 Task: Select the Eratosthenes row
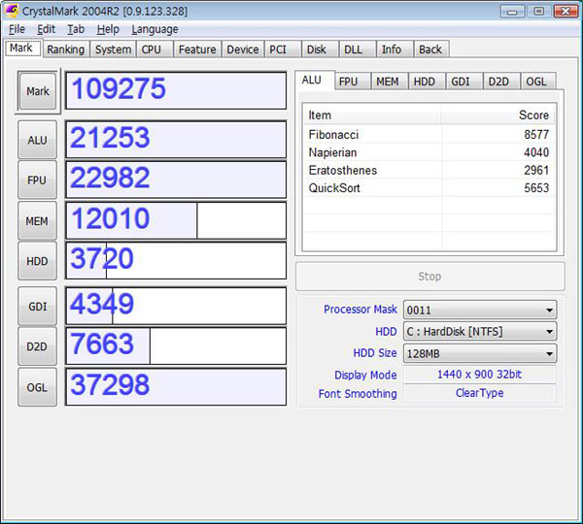[429, 170]
